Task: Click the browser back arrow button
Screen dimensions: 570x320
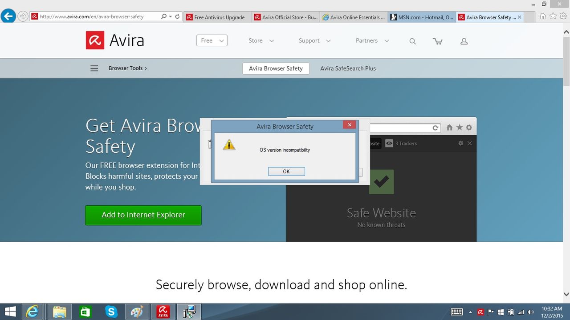Action: pos(8,16)
